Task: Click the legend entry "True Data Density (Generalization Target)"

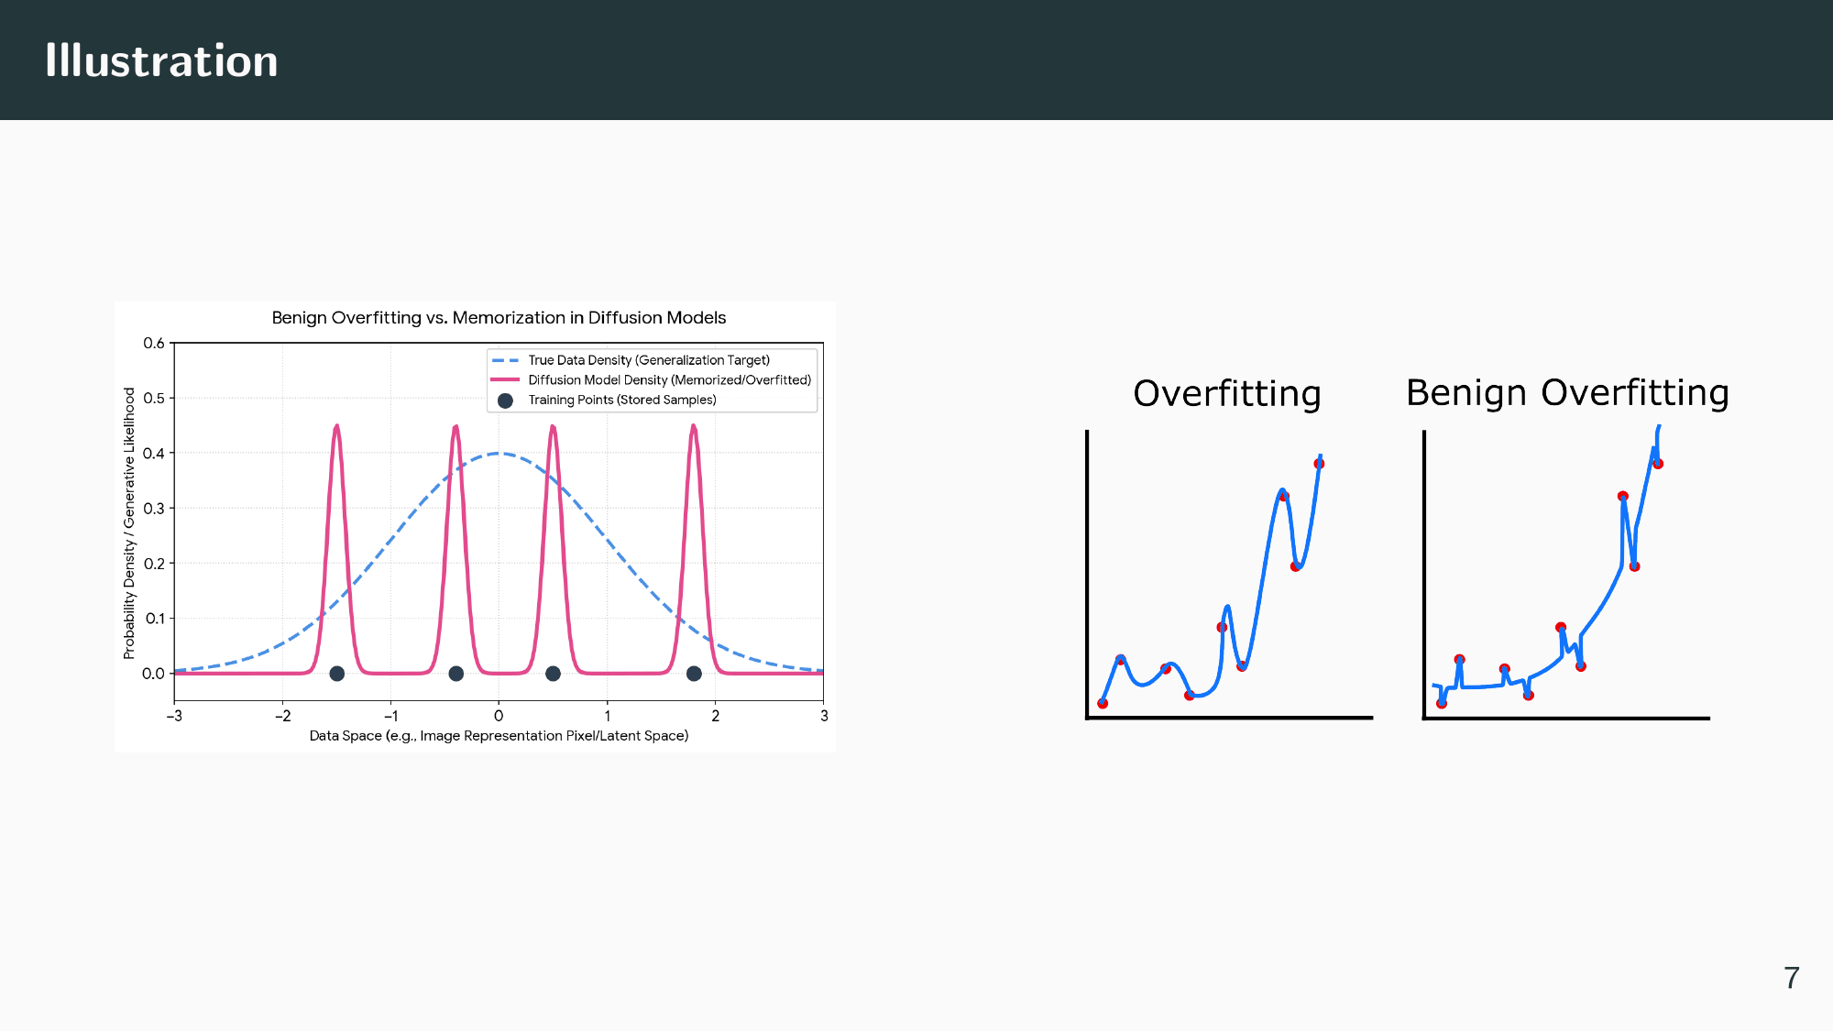Action: tap(649, 360)
